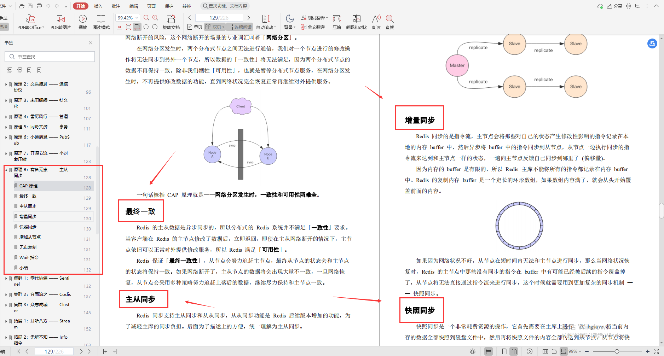Enable 连续阅读 continuous reading mode
Viewport: 664px width, 356px height.
tap(239, 27)
